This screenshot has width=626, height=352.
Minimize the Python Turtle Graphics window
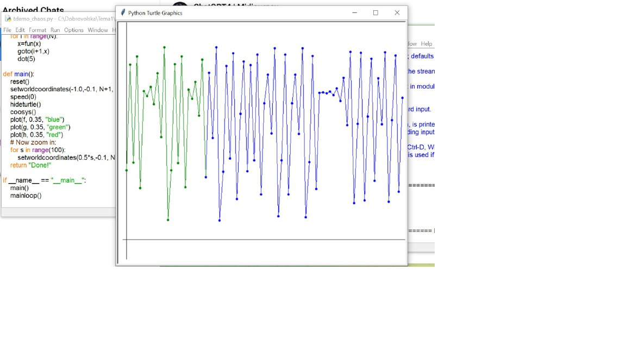(x=354, y=12)
